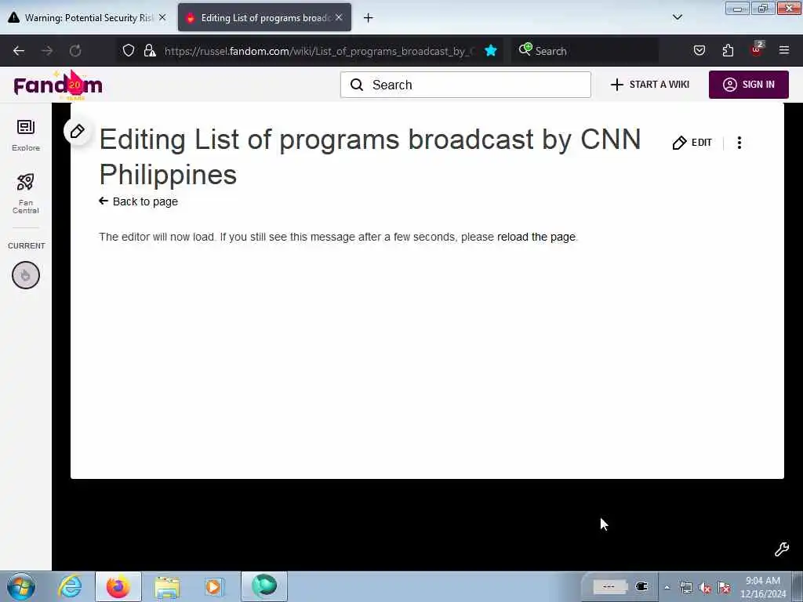This screenshot has width=803, height=602.
Task: Click the green globe taskbar app
Action: (x=263, y=586)
